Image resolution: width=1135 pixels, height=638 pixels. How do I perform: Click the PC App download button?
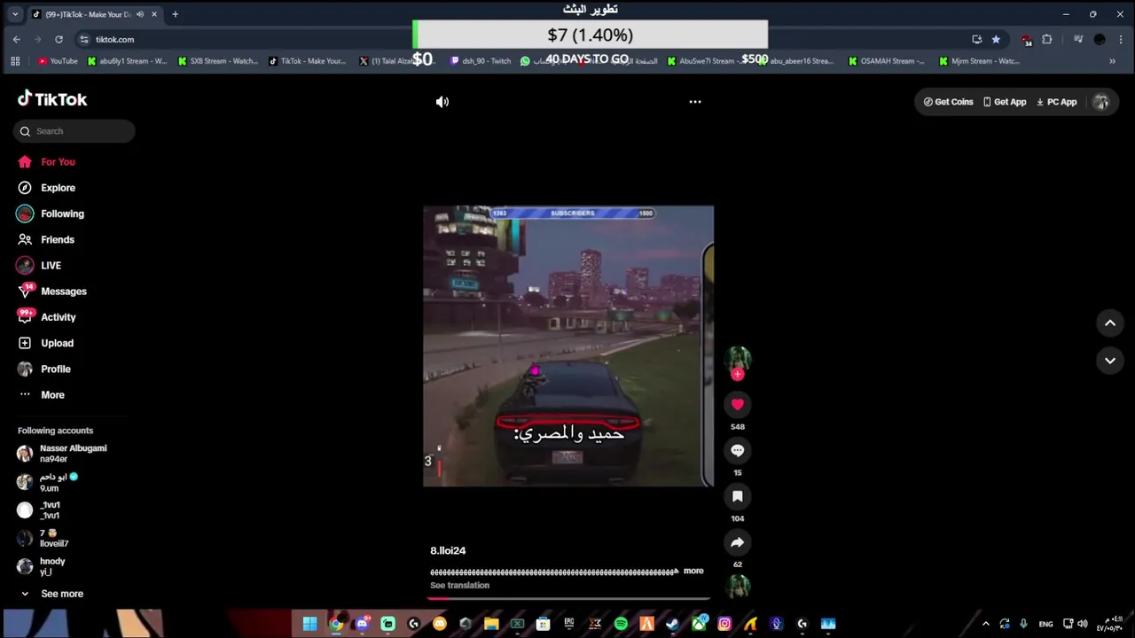pyautogui.click(x=1056, y=102)
